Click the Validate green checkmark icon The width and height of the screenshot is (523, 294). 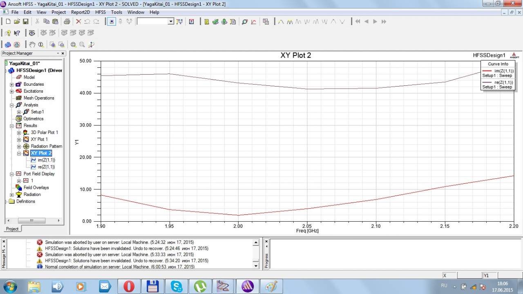pyautogui.click(x=215, y=22)
